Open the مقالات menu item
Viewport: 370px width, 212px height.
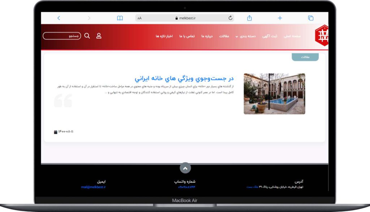[224, 36]
